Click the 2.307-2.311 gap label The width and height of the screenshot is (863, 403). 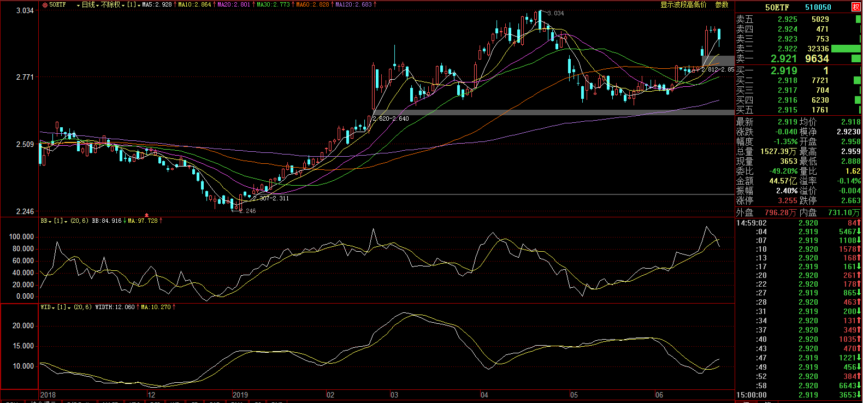click(271, 198)
